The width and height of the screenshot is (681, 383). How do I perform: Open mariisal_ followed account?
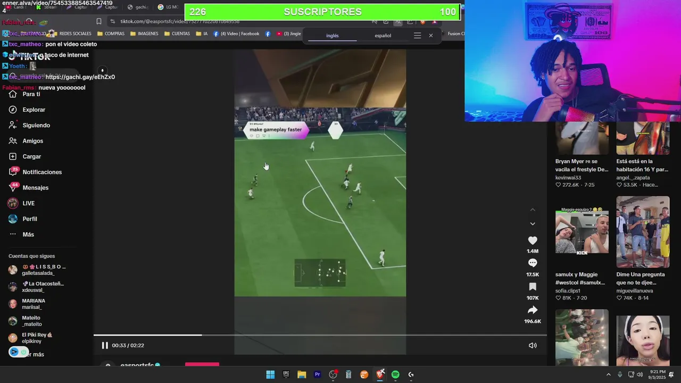27,304
